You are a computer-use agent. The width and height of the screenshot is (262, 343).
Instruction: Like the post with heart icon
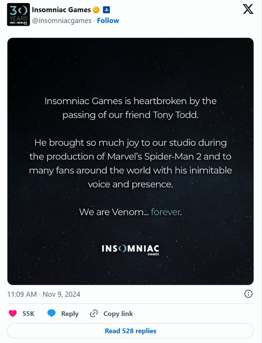[13, 313]
